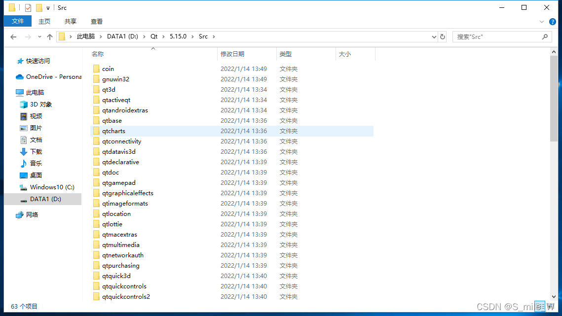Click DATA1 (D:) in the address path
This screenshot has height=316, width=562.
click(122, 36)
